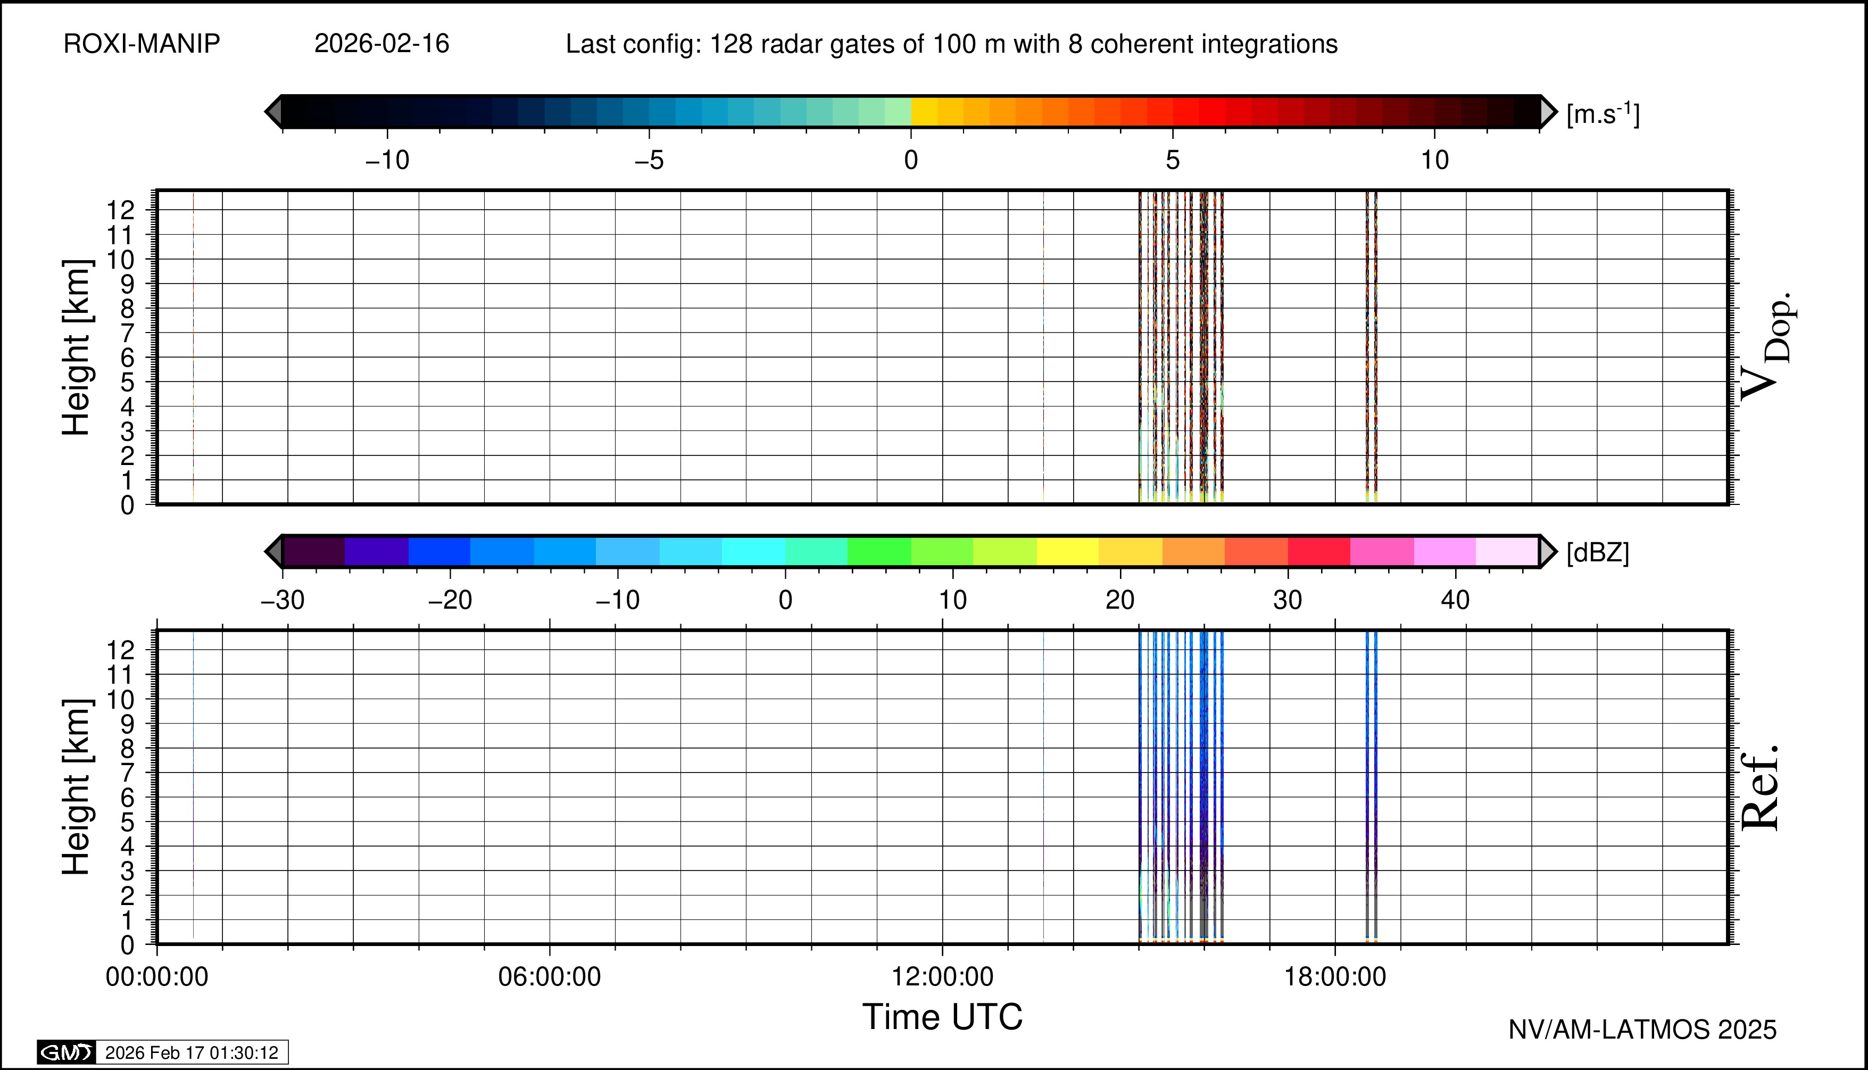Viewport: 1868px width, 1070px height.
Task: Click right arrow of dBZ colorbar
Action: pyautogui.click(x=1548, y=552)
